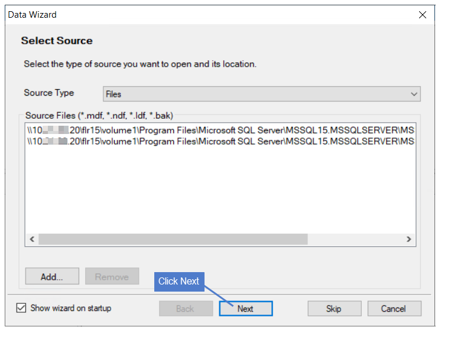This screenshot has width=451, height=340.
Task: Click the Data Wizard title bar text
Action: tap(32, 15)
